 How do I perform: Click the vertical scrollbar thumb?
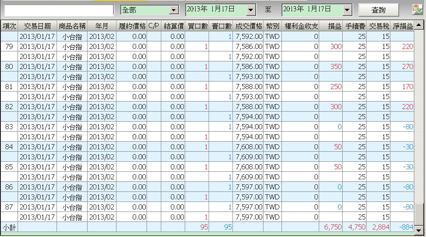coord(418,214)
